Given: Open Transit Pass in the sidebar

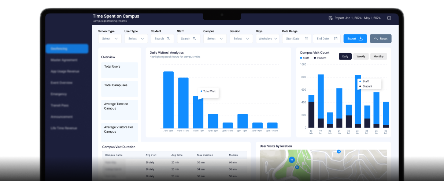Looking at the screenshot, I should pyautogui.click(x=60, y=105).
